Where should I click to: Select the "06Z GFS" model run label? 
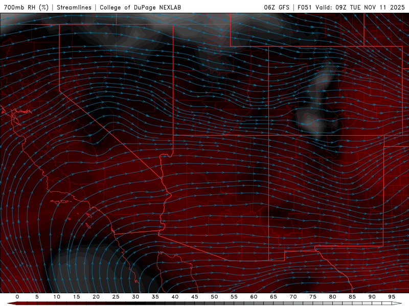coord(277,8)
